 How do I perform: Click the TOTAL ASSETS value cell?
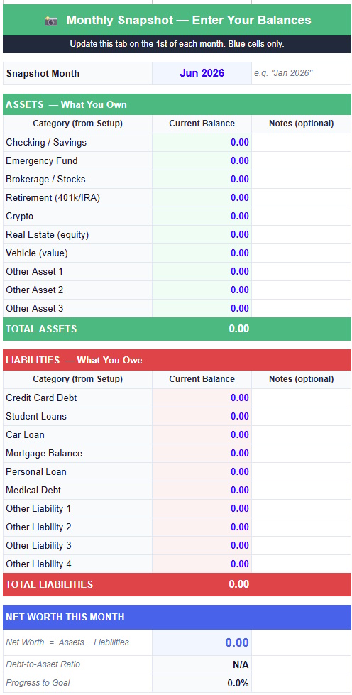click(x=202, y=329)
